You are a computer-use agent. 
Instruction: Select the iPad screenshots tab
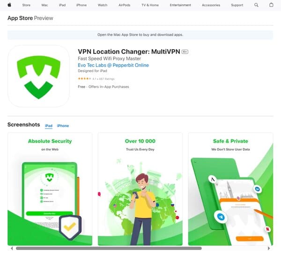(49, 126)
